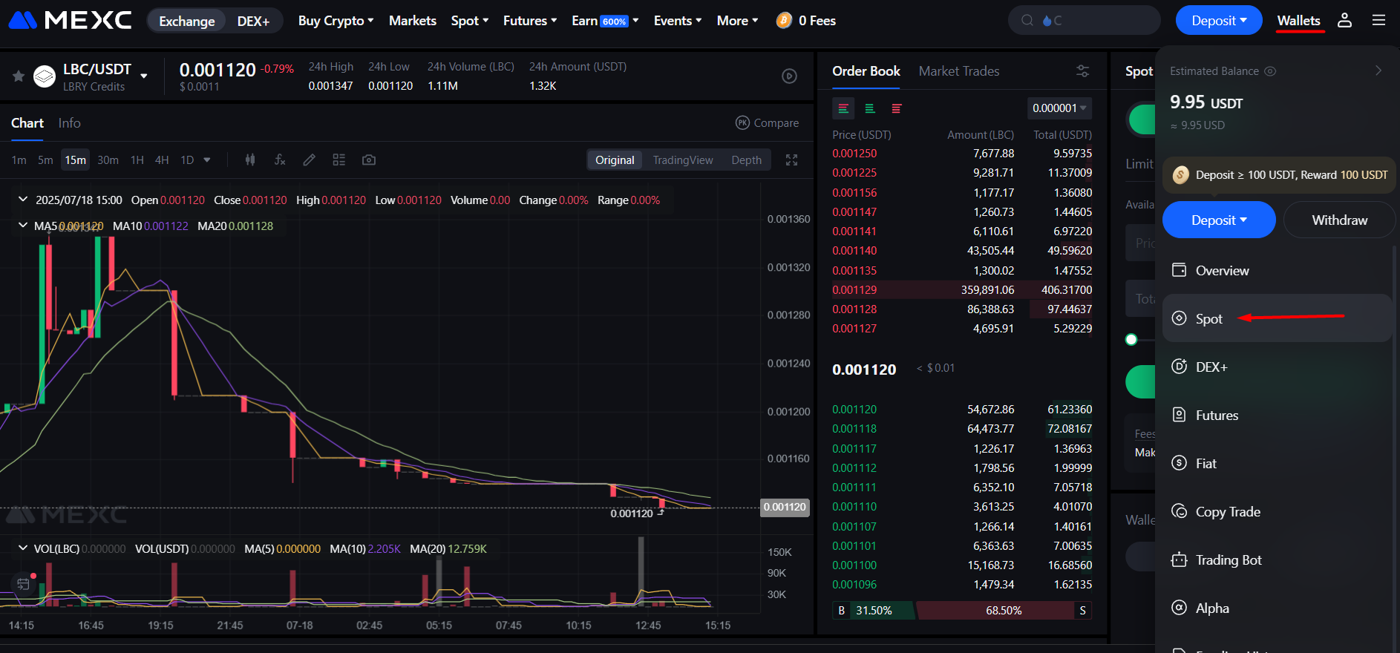This screenshot has width=1400, height=653.
Task: Click the MEXC logo
Action: pos(70,20)
